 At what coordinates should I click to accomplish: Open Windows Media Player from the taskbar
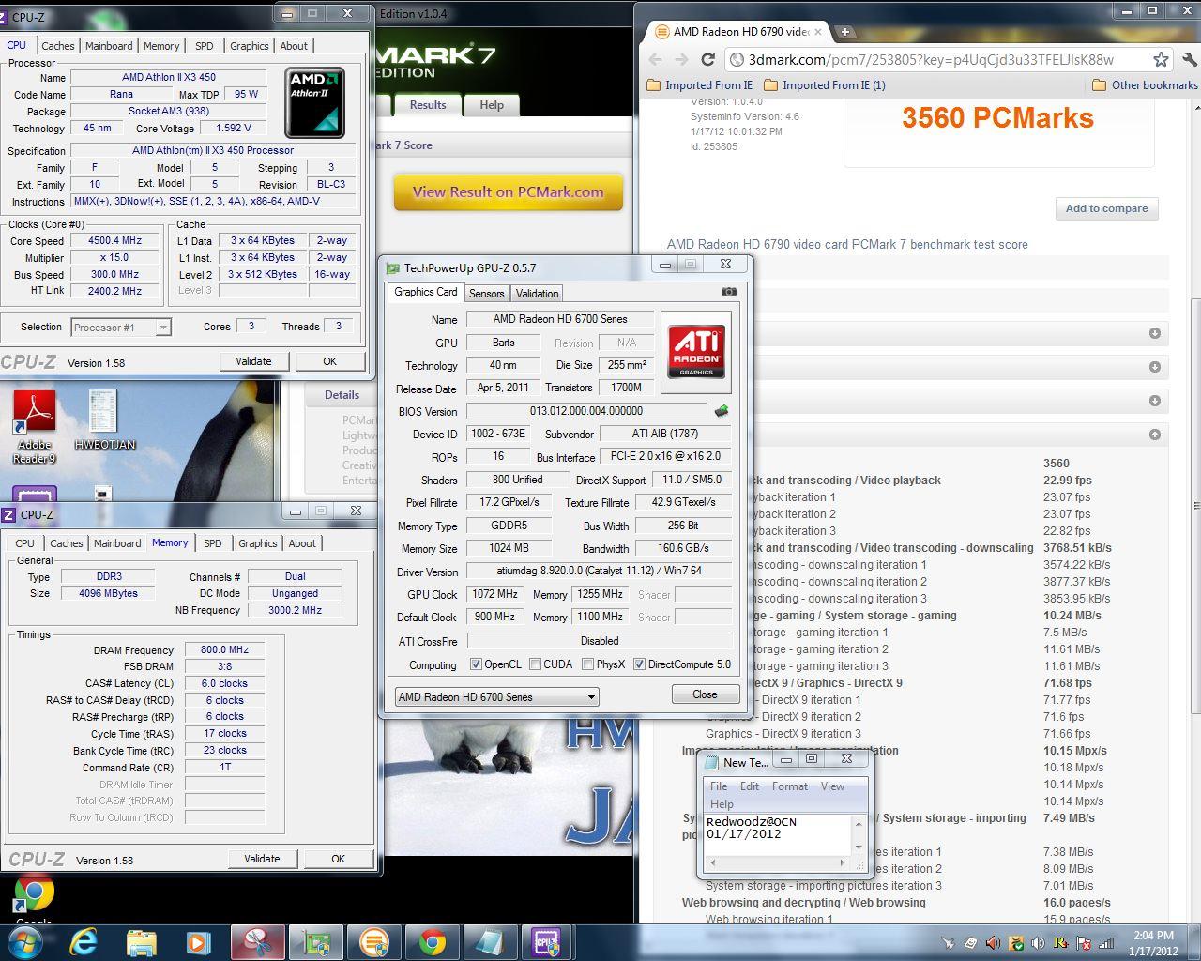(x=197, y=941)
